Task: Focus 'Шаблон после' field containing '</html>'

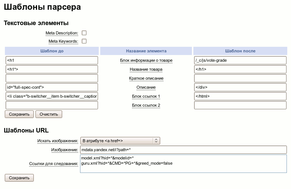Action: coord(240,96)
